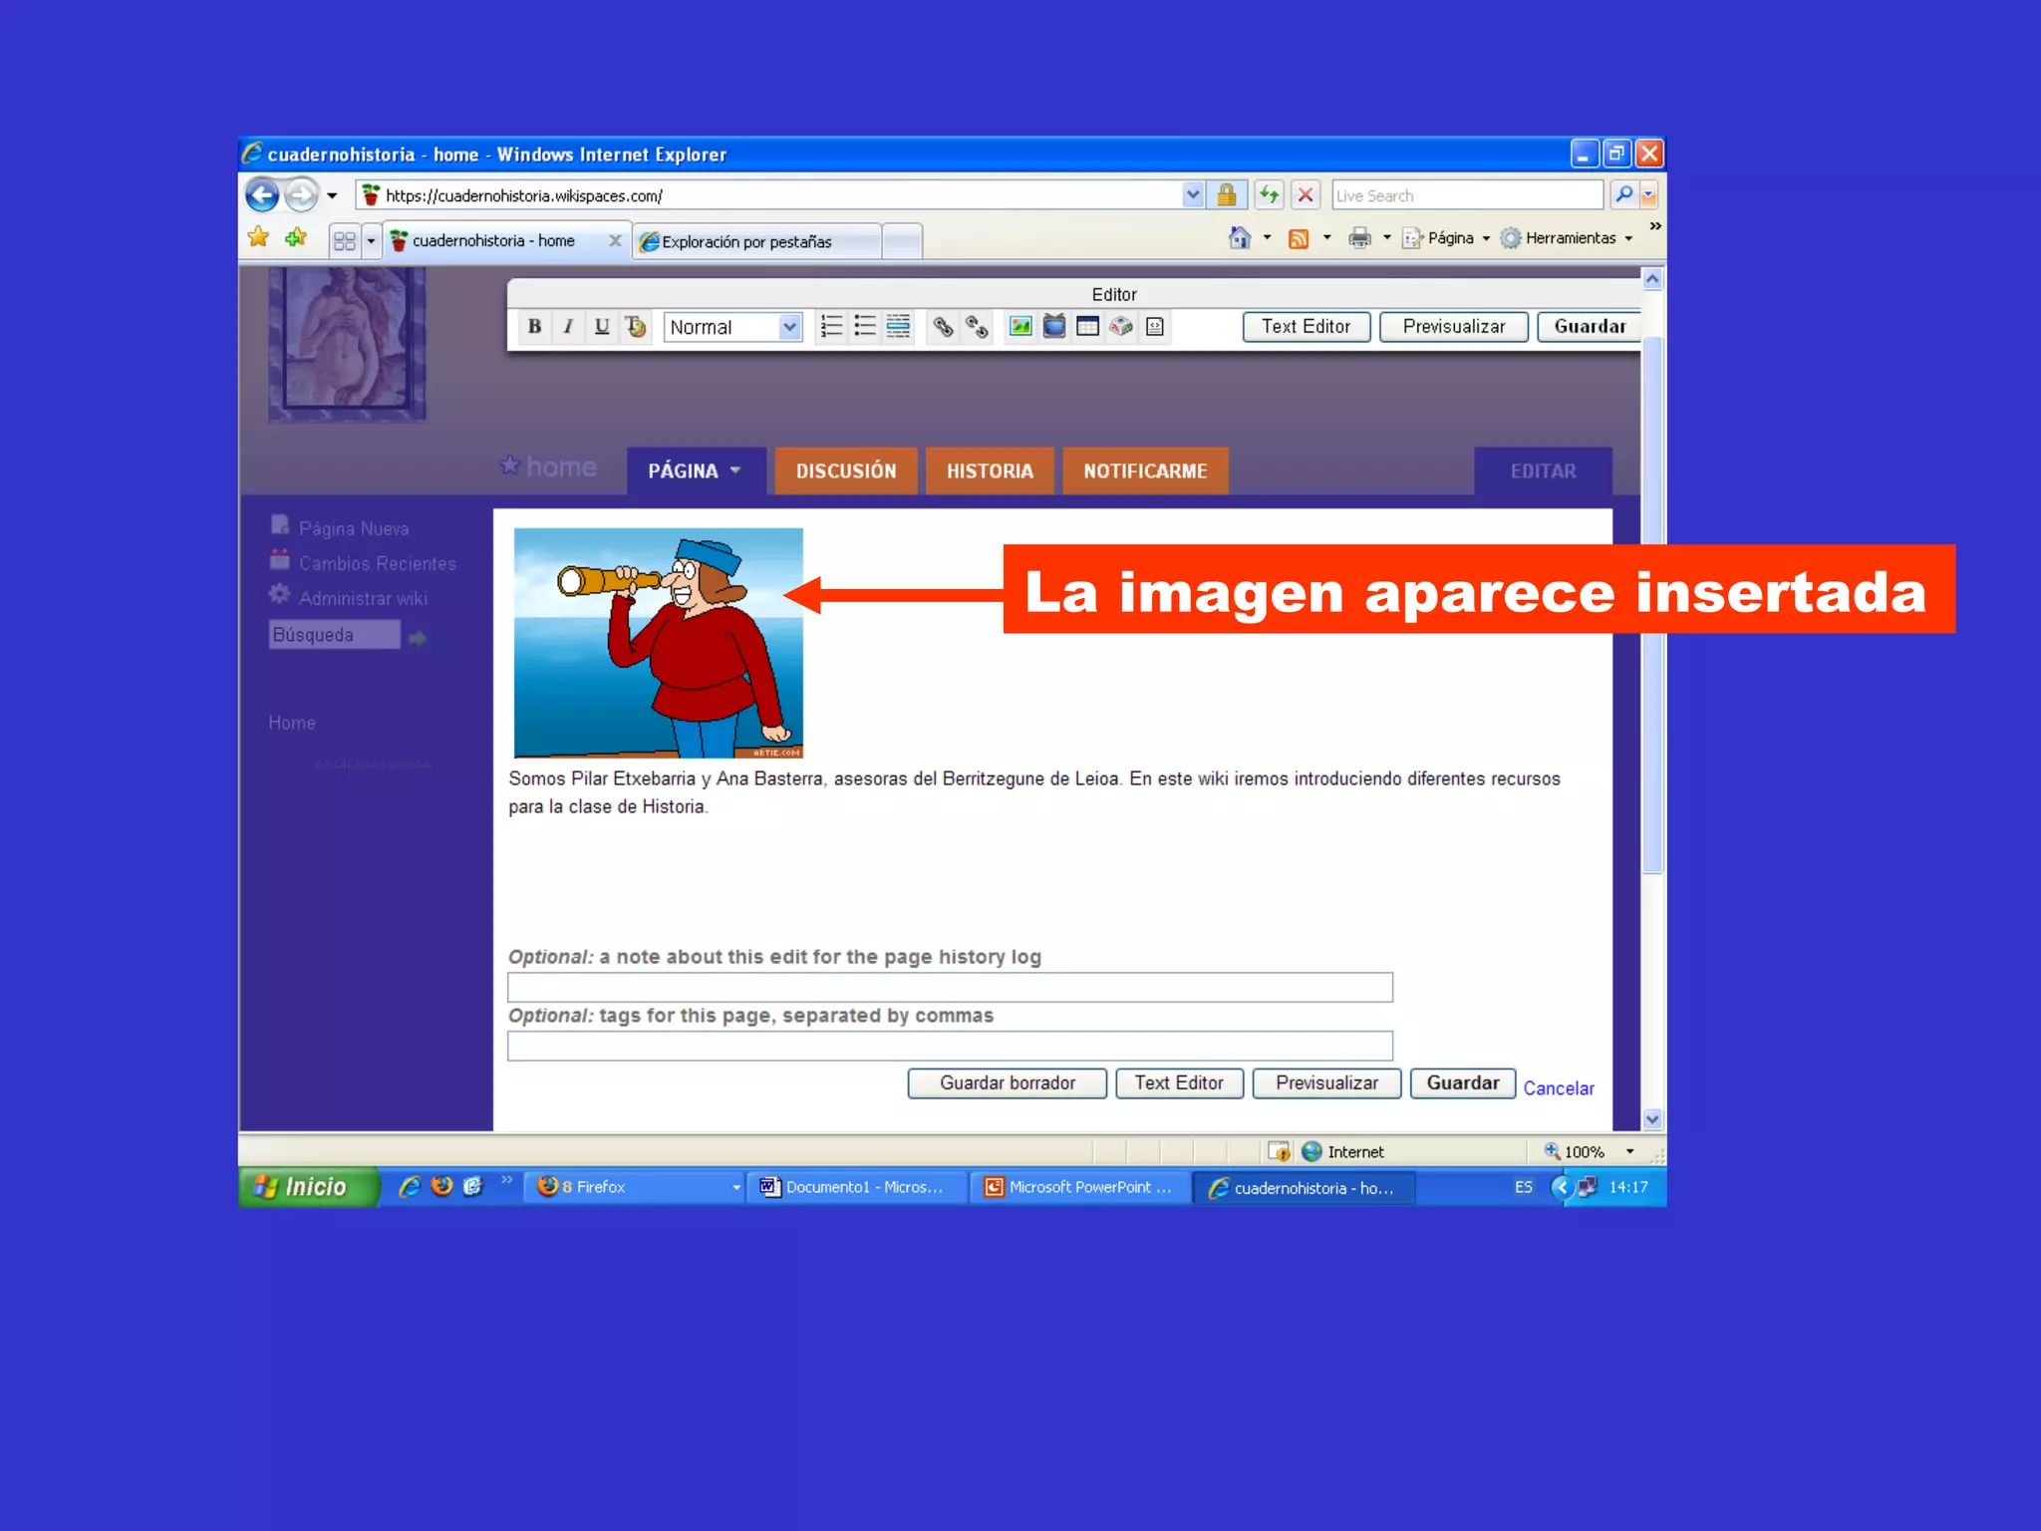Click the Búsqueda search field
The height and width of the screenshot is (1531, 2041).
(334, 635)
